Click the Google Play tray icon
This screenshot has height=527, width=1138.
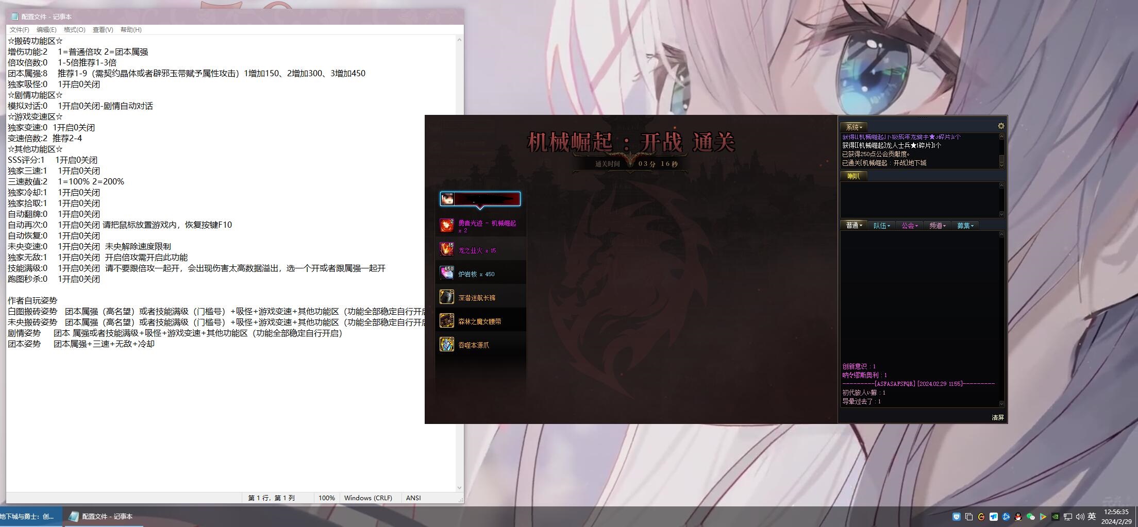pyautogui.click(x=1043, y=517)
